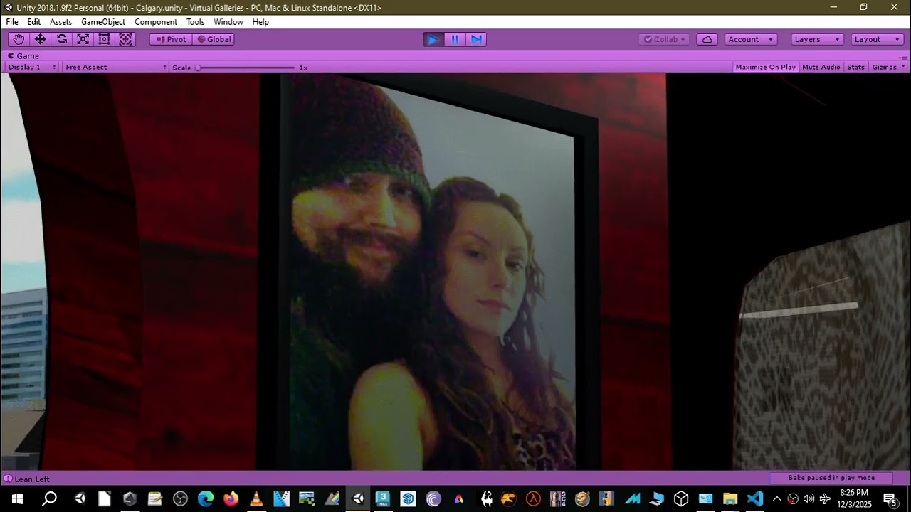The height and width of the screenshot is (512, 911).
Task: Pause the running game
Action: coord(455,39)
